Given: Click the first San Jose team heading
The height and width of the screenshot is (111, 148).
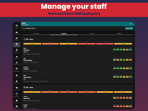Looking at the screenshot, I should [x=29, y=39].
